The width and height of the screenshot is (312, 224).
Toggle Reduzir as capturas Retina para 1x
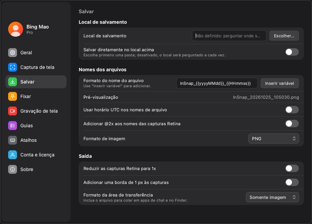(x=292, y=168)
